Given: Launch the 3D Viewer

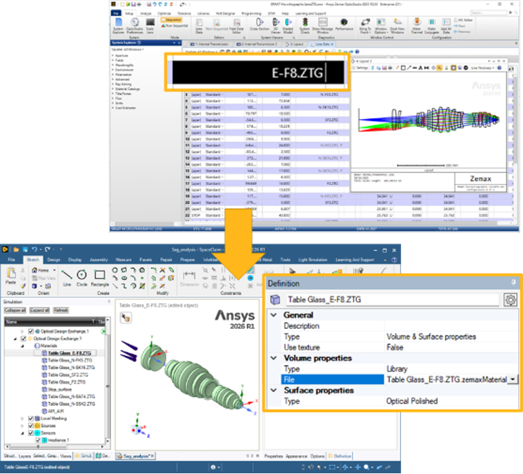Looking at the screenshot, I should point(276,26).
